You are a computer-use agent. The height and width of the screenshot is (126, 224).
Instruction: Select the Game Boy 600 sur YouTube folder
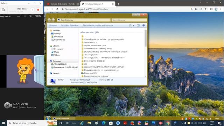[104, 39]
